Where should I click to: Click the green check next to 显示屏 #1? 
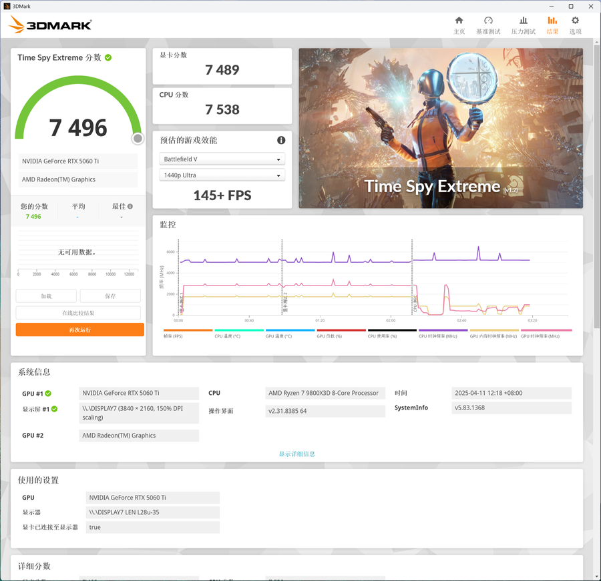pyautogui.click(x=55, y=409)
